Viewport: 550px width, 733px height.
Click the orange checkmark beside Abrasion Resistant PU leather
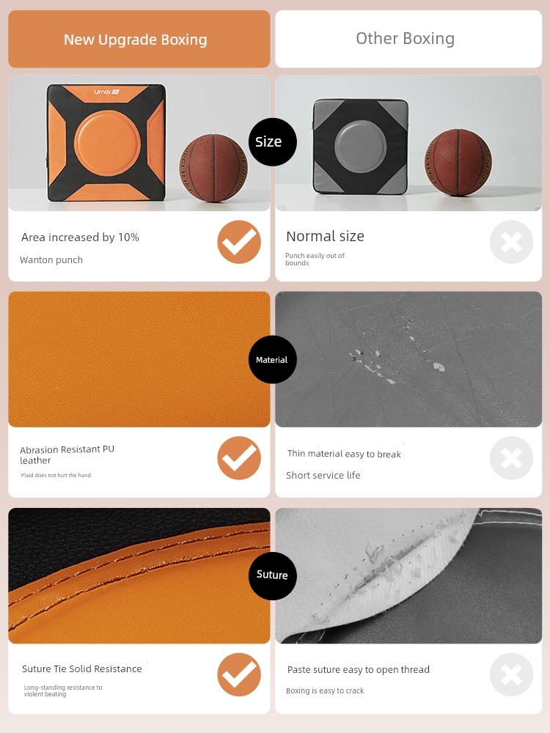pyautogui.click(x=239, y=458)
